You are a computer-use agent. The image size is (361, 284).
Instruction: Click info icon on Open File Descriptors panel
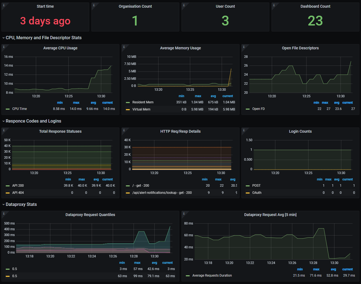click(244, 47)
